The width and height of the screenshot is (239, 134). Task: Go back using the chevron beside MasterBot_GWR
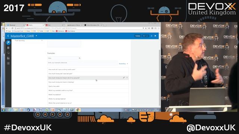tap(8, 36)
